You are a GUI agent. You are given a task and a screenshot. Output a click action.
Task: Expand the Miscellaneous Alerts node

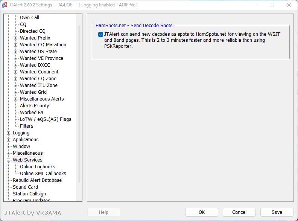(x=16, y=99)
